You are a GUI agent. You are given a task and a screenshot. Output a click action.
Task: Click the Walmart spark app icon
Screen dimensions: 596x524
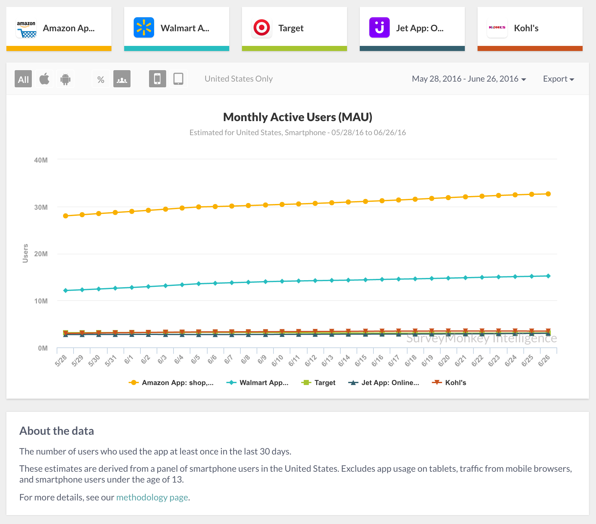pyautogui.click(x=144, y=28)
